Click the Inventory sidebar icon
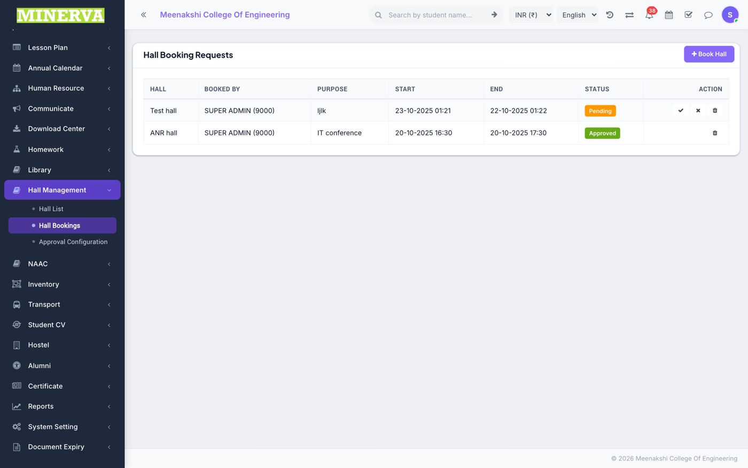748x468 pixels. [17, 284]
